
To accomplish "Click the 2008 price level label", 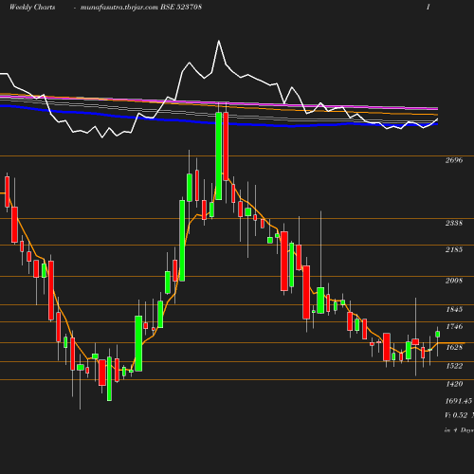I will 454,281.
